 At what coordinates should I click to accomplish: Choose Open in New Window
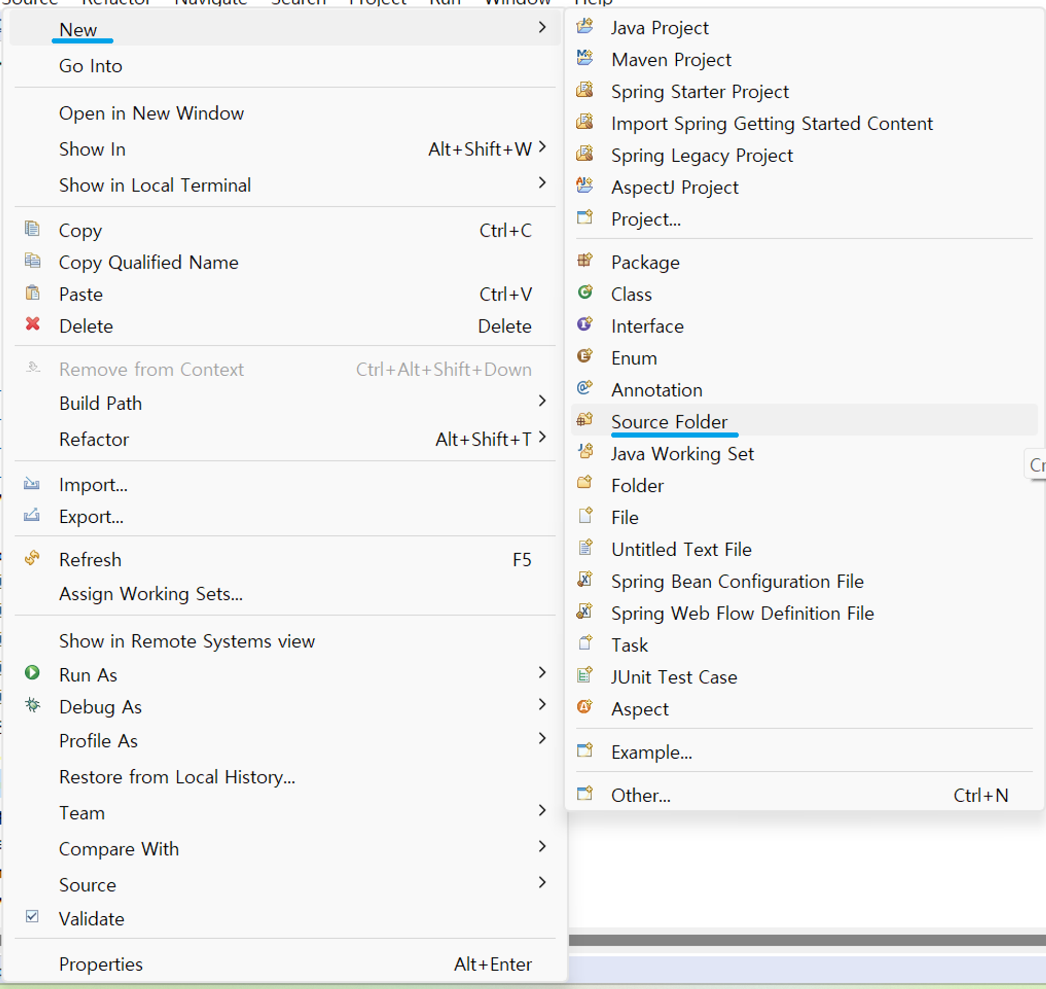pos(151,114)
